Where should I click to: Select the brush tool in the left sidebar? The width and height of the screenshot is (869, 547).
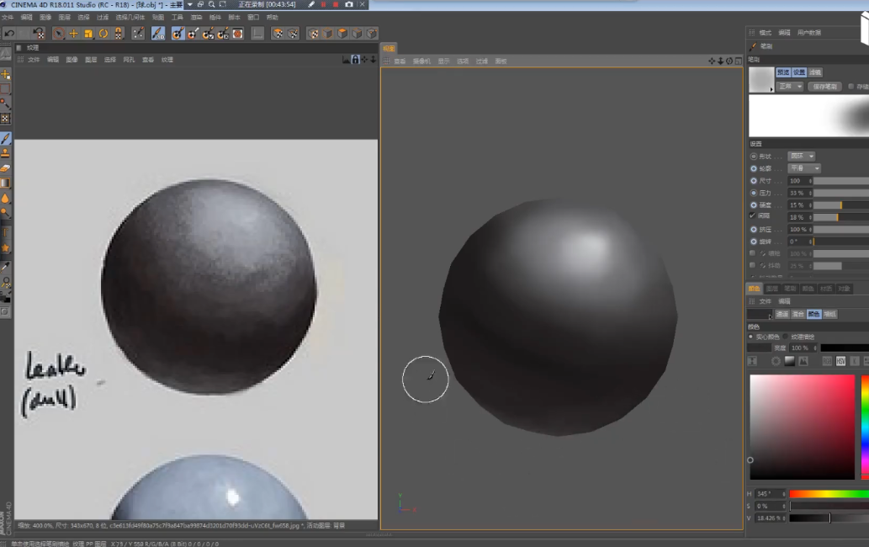pos(5,138)
